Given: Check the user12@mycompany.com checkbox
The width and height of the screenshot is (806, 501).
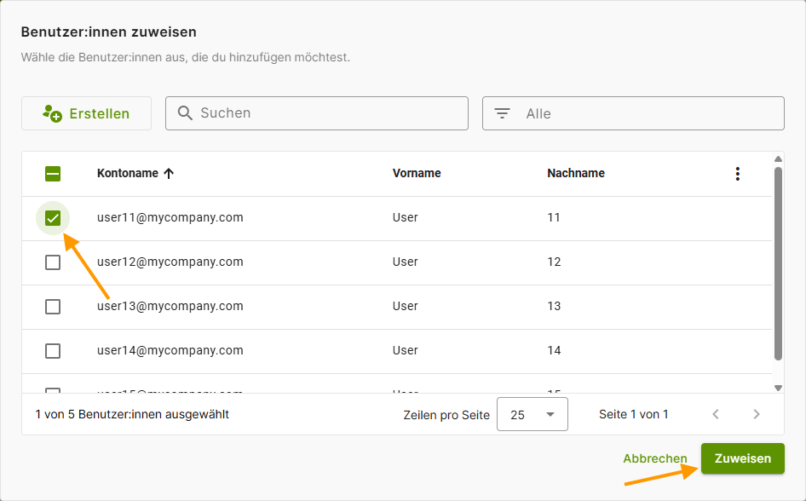Looking at the screenshot, I should pyautogui.click(x=53, y=262).
